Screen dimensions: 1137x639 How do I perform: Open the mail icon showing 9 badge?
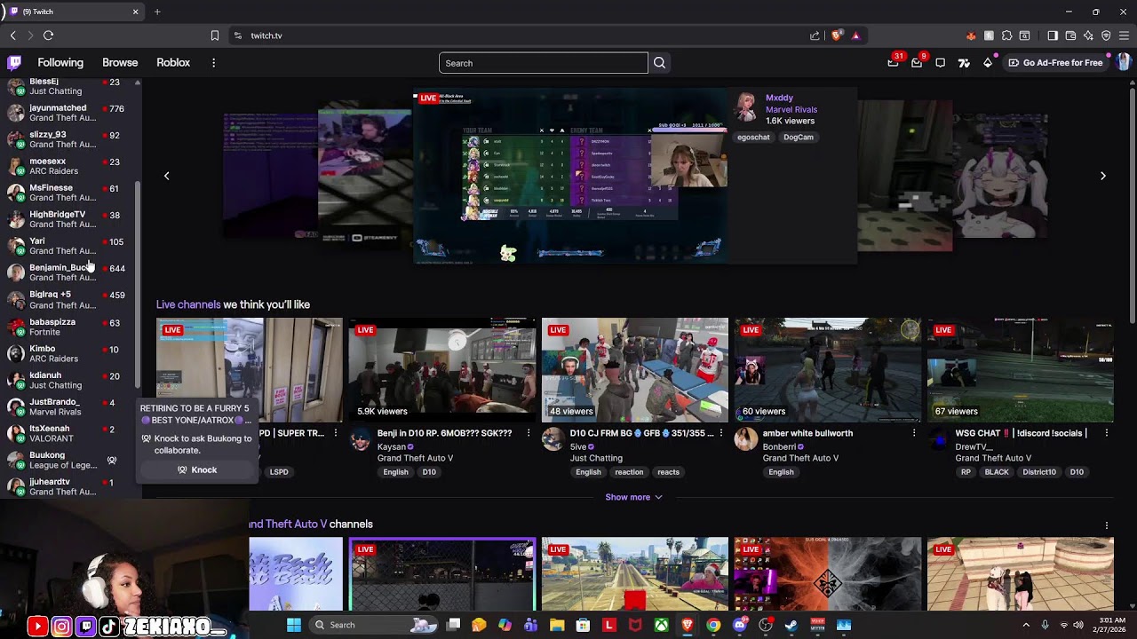(917, 63)
